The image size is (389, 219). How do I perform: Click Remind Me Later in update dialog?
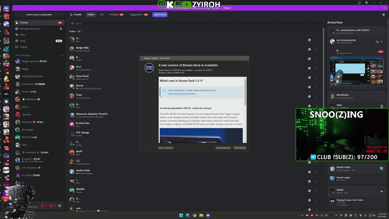(223, 148)
